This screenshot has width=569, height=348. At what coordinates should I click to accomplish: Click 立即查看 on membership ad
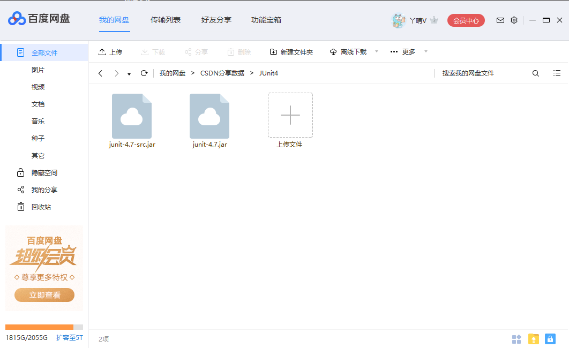point(44,295)
